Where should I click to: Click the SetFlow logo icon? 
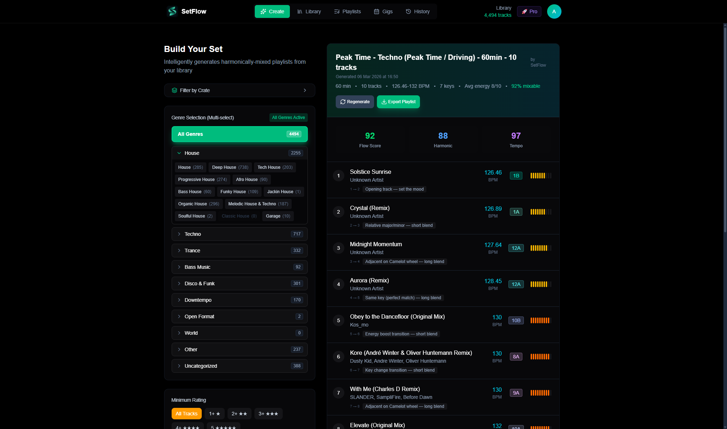[x=172, y=11]
